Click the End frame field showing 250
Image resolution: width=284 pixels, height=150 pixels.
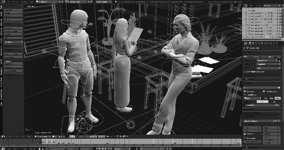point(71,149)
